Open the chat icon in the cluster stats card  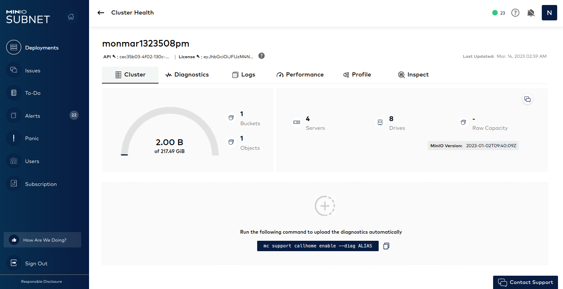(527, 99)
